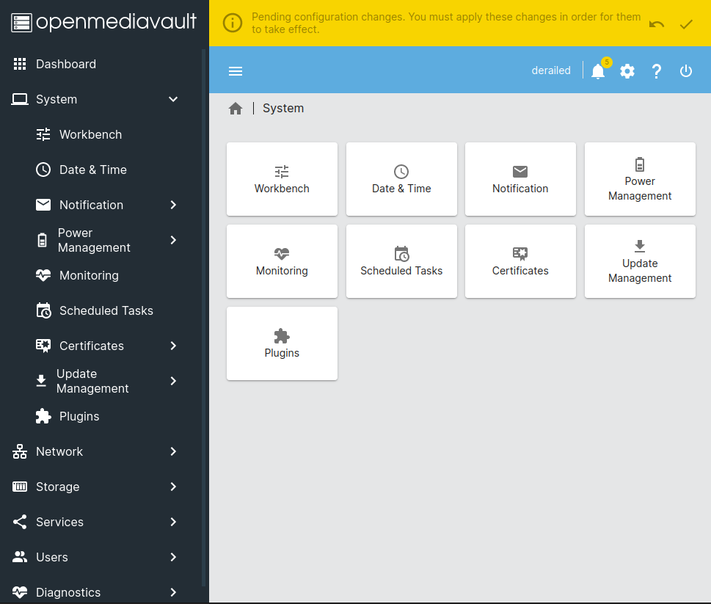The width and height of the screenshot is (711, 604).
Task: Click the help question mark icon
Action: pyautogui.click(x=657, y=71)
